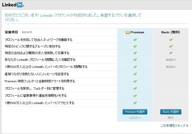Click the gold Premium badge icon
The width and height of the screenshot is (192, 134).
point(128,32)
